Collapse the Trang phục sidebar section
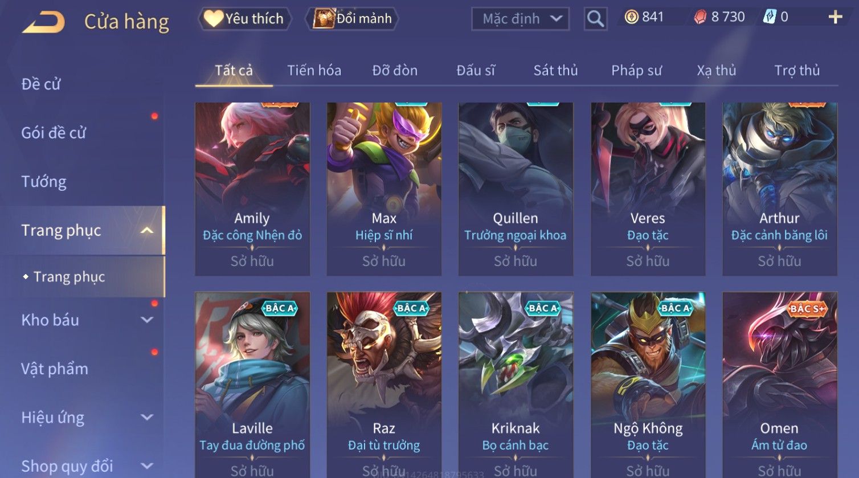This screenshot has height=478, width=859. pyautogui.click(x=147, y=230)
